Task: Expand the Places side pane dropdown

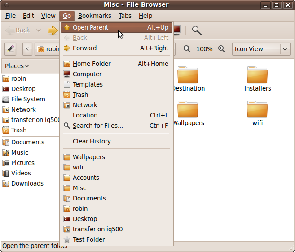Action: pyautogui.click(x=17, y=66)
